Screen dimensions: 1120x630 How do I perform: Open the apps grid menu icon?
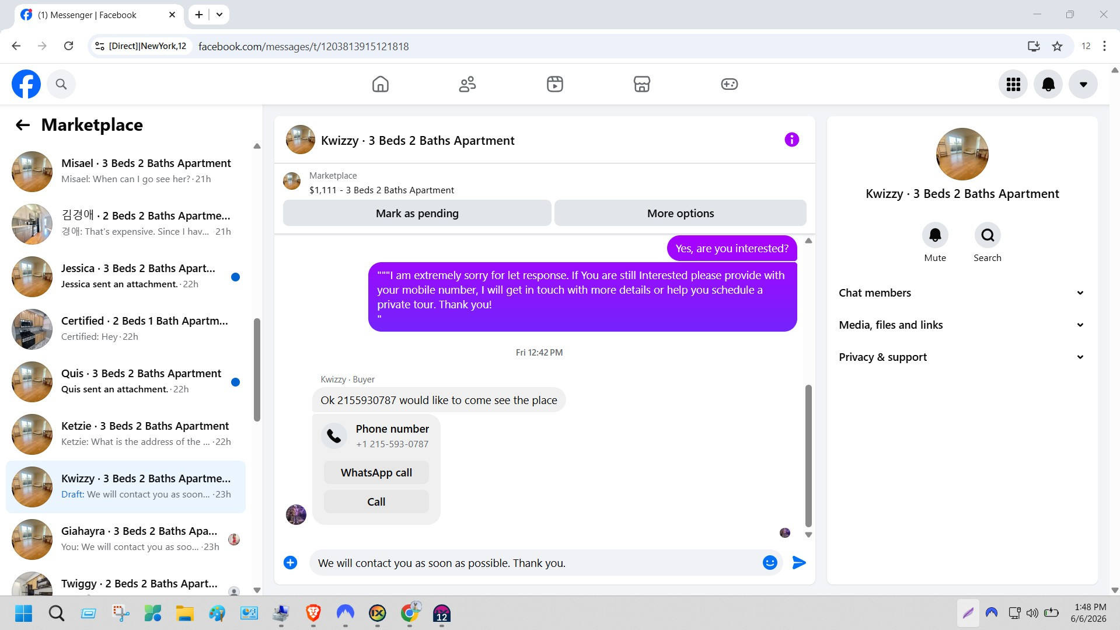1013,84
